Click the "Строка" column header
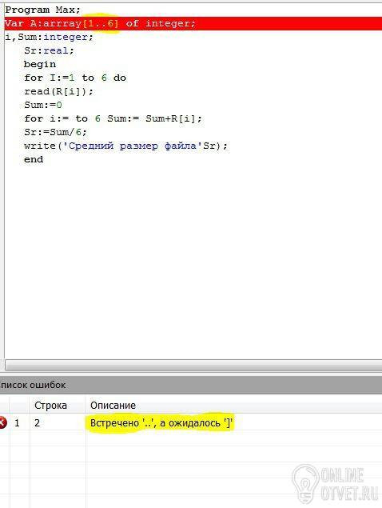The width and height of the screenshot is (382, 508). [50, 406]
